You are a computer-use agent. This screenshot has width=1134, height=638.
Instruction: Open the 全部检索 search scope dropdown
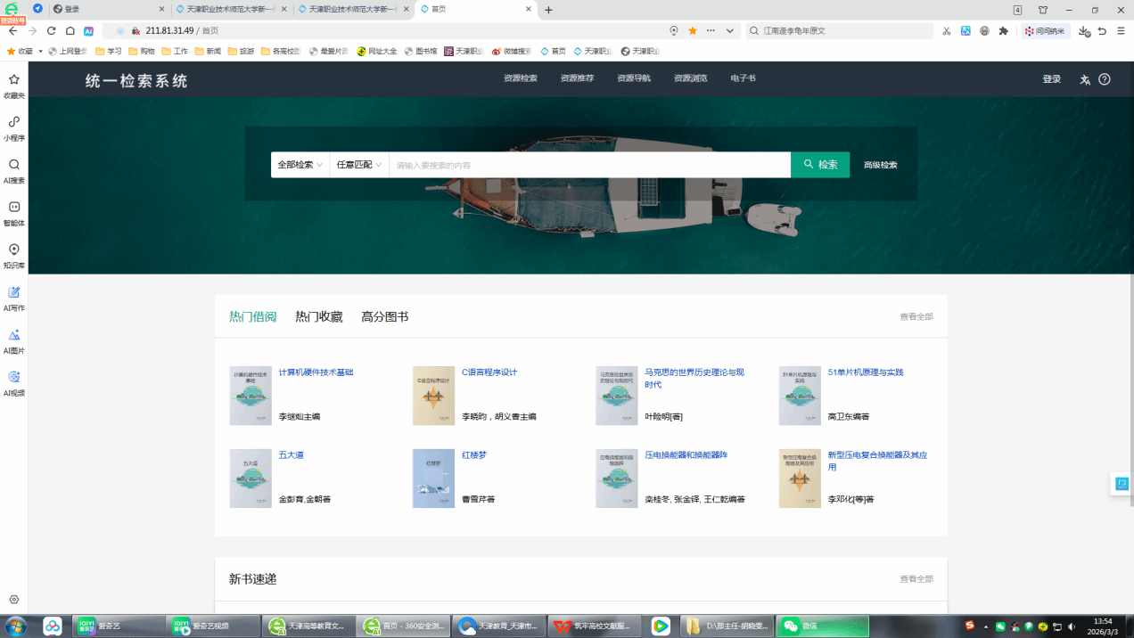(x=300, y=165)
